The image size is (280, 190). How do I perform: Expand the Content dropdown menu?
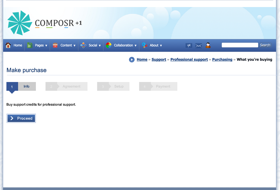[68, 45]
